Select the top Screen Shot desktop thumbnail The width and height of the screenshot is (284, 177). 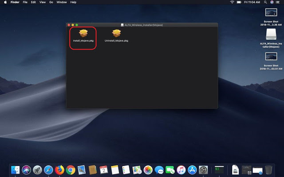[271, 12]
